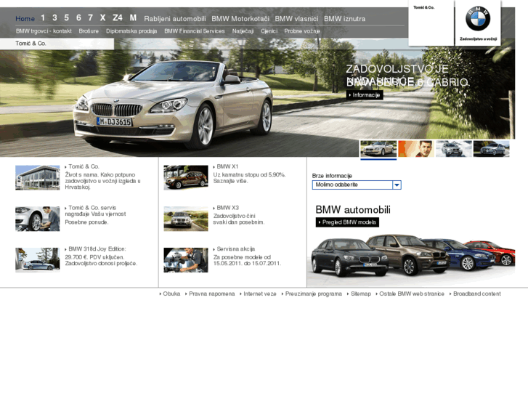Select the snowy SUV banner thumbnail
The width and height of the screenshot is (528, 396).
(454, 149)
